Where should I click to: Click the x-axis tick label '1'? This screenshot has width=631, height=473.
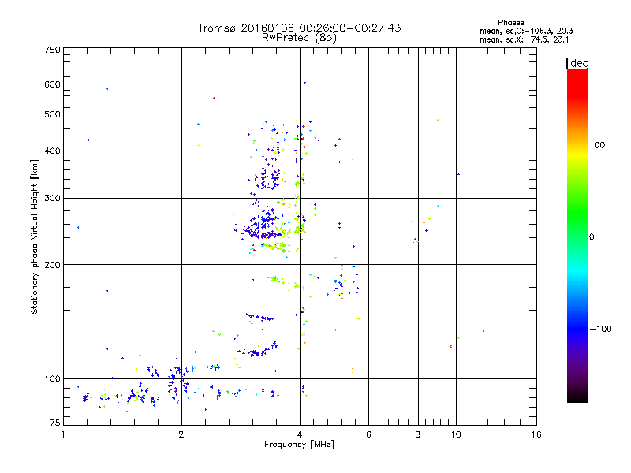[x=63, y=434]
